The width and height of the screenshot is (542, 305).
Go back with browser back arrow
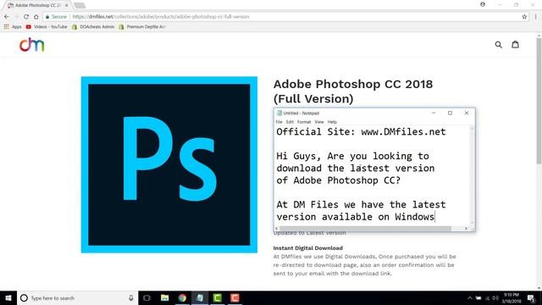point(7,17)
